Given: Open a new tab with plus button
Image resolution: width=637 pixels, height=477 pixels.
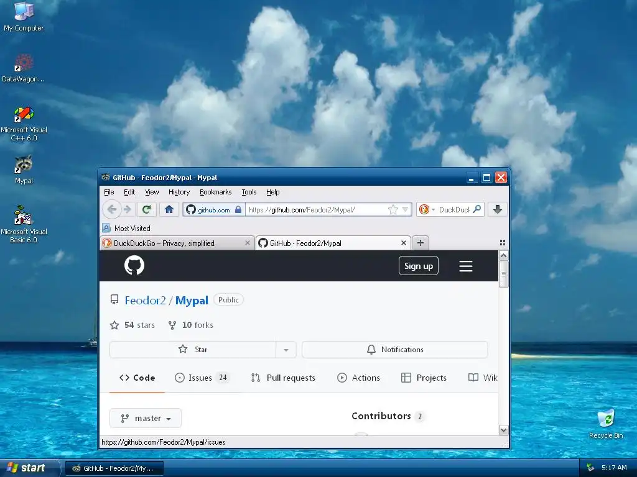Looking at the screenshot, I should (421, 243).
